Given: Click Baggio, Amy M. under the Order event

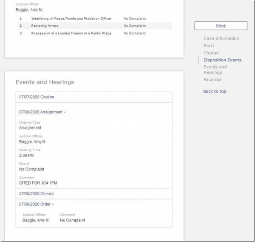Looking at the screenshot, I should coord(36,220).
